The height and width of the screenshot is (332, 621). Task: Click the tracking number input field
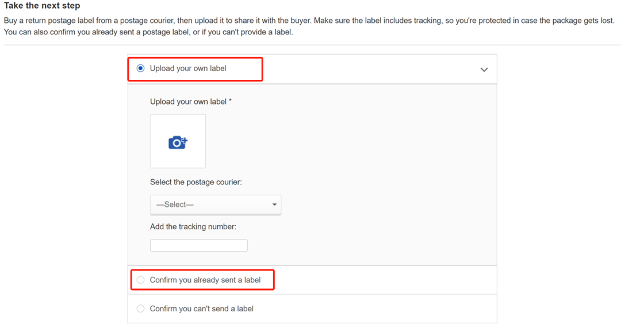(x=198, y=245)
